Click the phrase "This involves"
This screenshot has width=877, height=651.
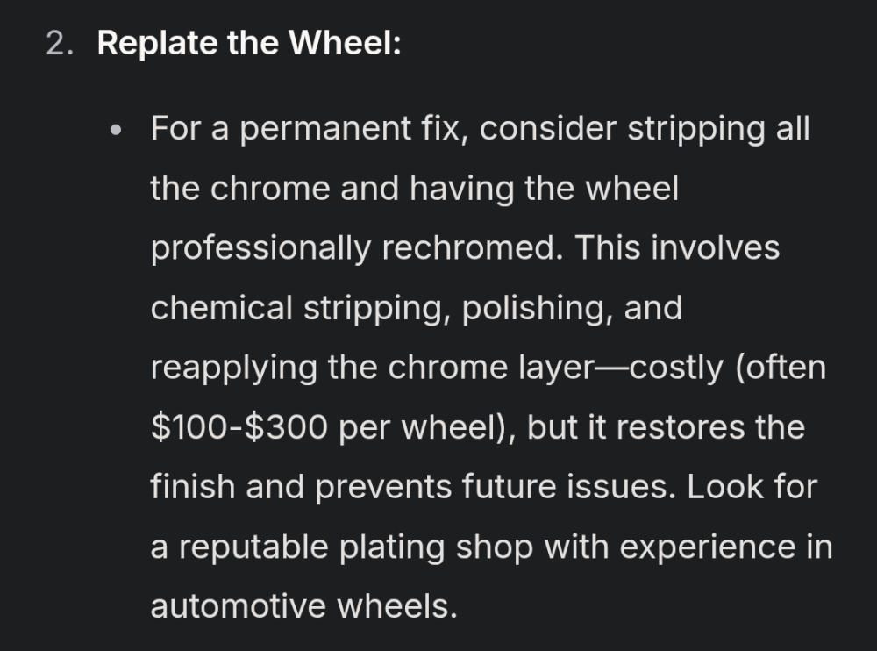pyautogui.click(x=677, y=248)
